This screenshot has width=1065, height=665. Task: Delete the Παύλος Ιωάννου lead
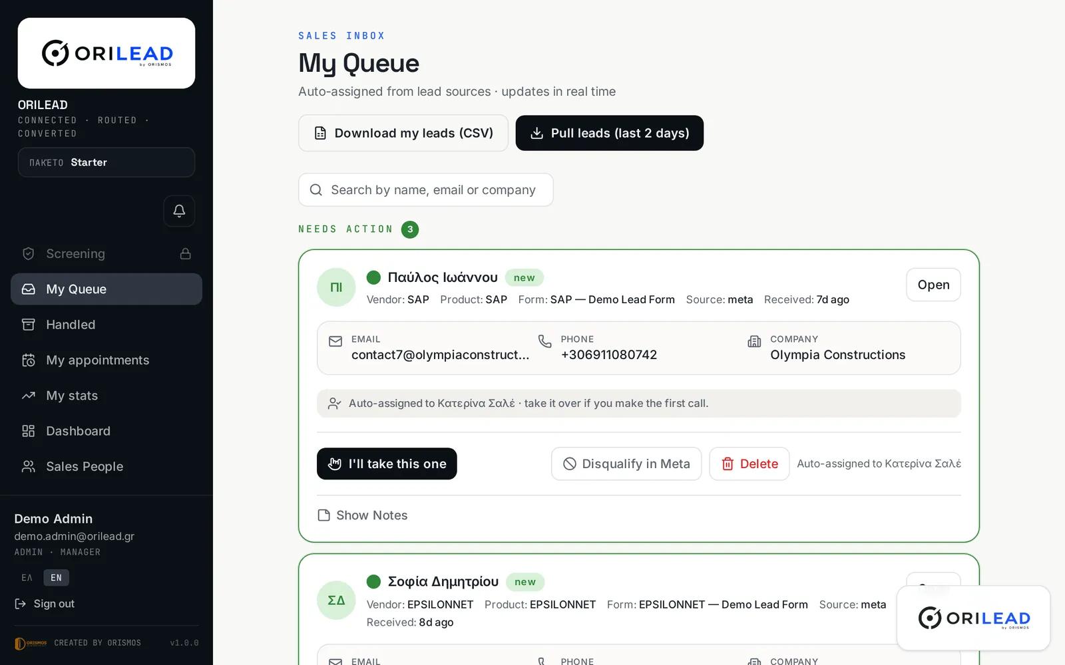click(x=749, y=464)
